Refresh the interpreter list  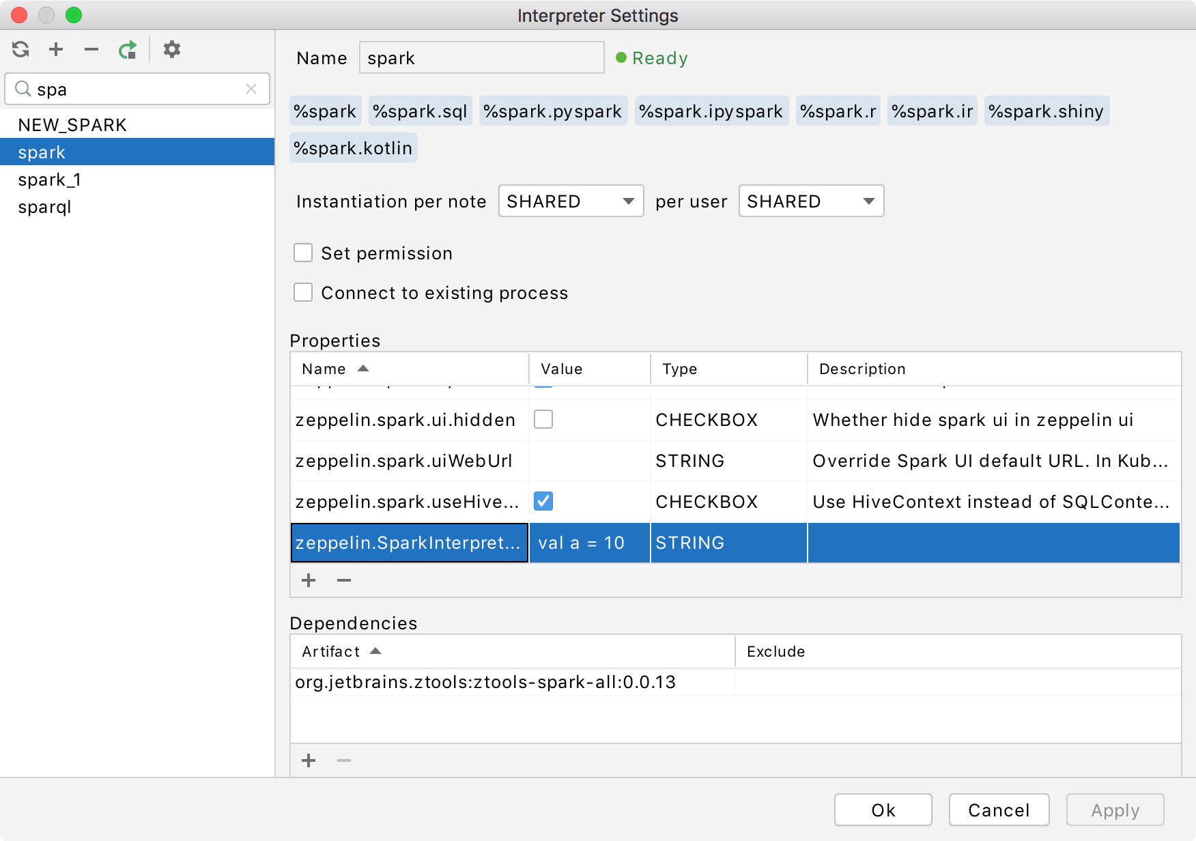(20, 49)
